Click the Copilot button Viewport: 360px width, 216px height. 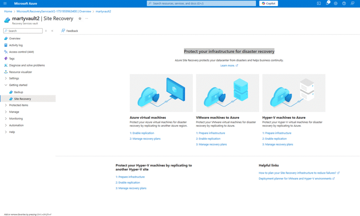point(269,3)
